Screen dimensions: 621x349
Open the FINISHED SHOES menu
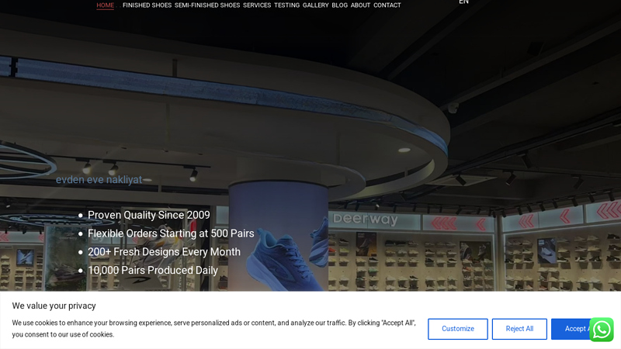[x=147, y=5]
